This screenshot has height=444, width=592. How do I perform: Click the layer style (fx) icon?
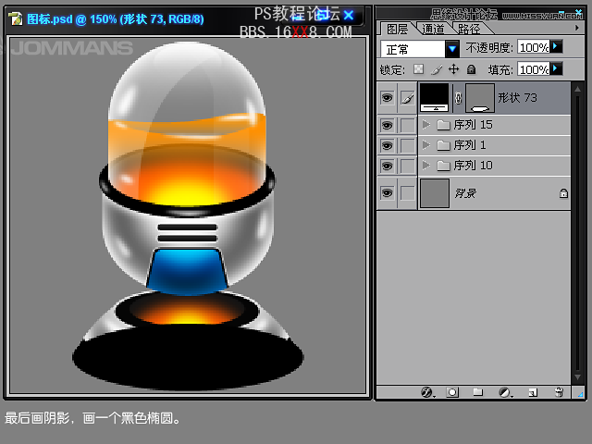pyautogui.click(x=426, y=392)
